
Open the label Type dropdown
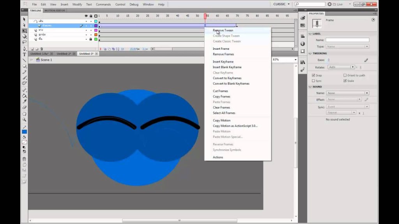pyautogui.click(x=347, y=47)
